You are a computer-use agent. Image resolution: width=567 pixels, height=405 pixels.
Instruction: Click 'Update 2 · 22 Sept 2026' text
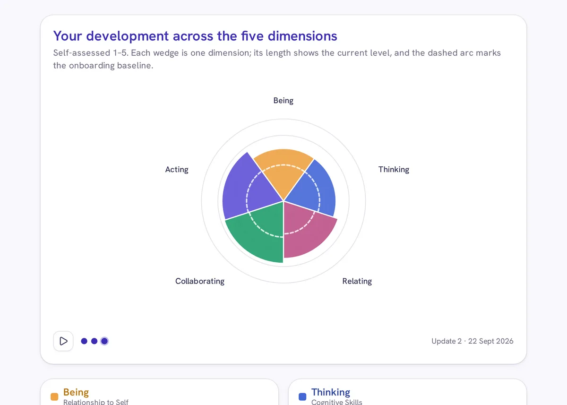coord(472,341)
